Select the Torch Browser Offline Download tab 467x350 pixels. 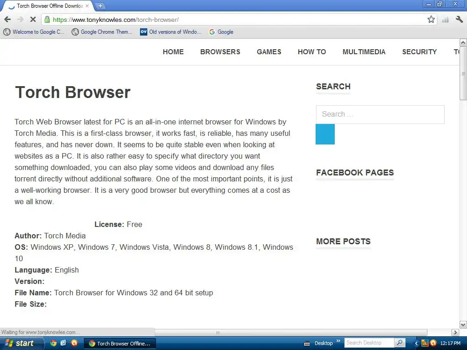point(47,5)
